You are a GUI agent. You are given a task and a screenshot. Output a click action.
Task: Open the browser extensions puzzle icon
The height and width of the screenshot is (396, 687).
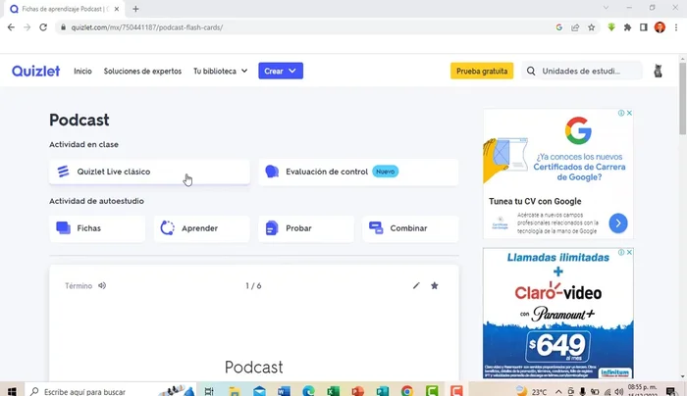[x=627, y=27]
